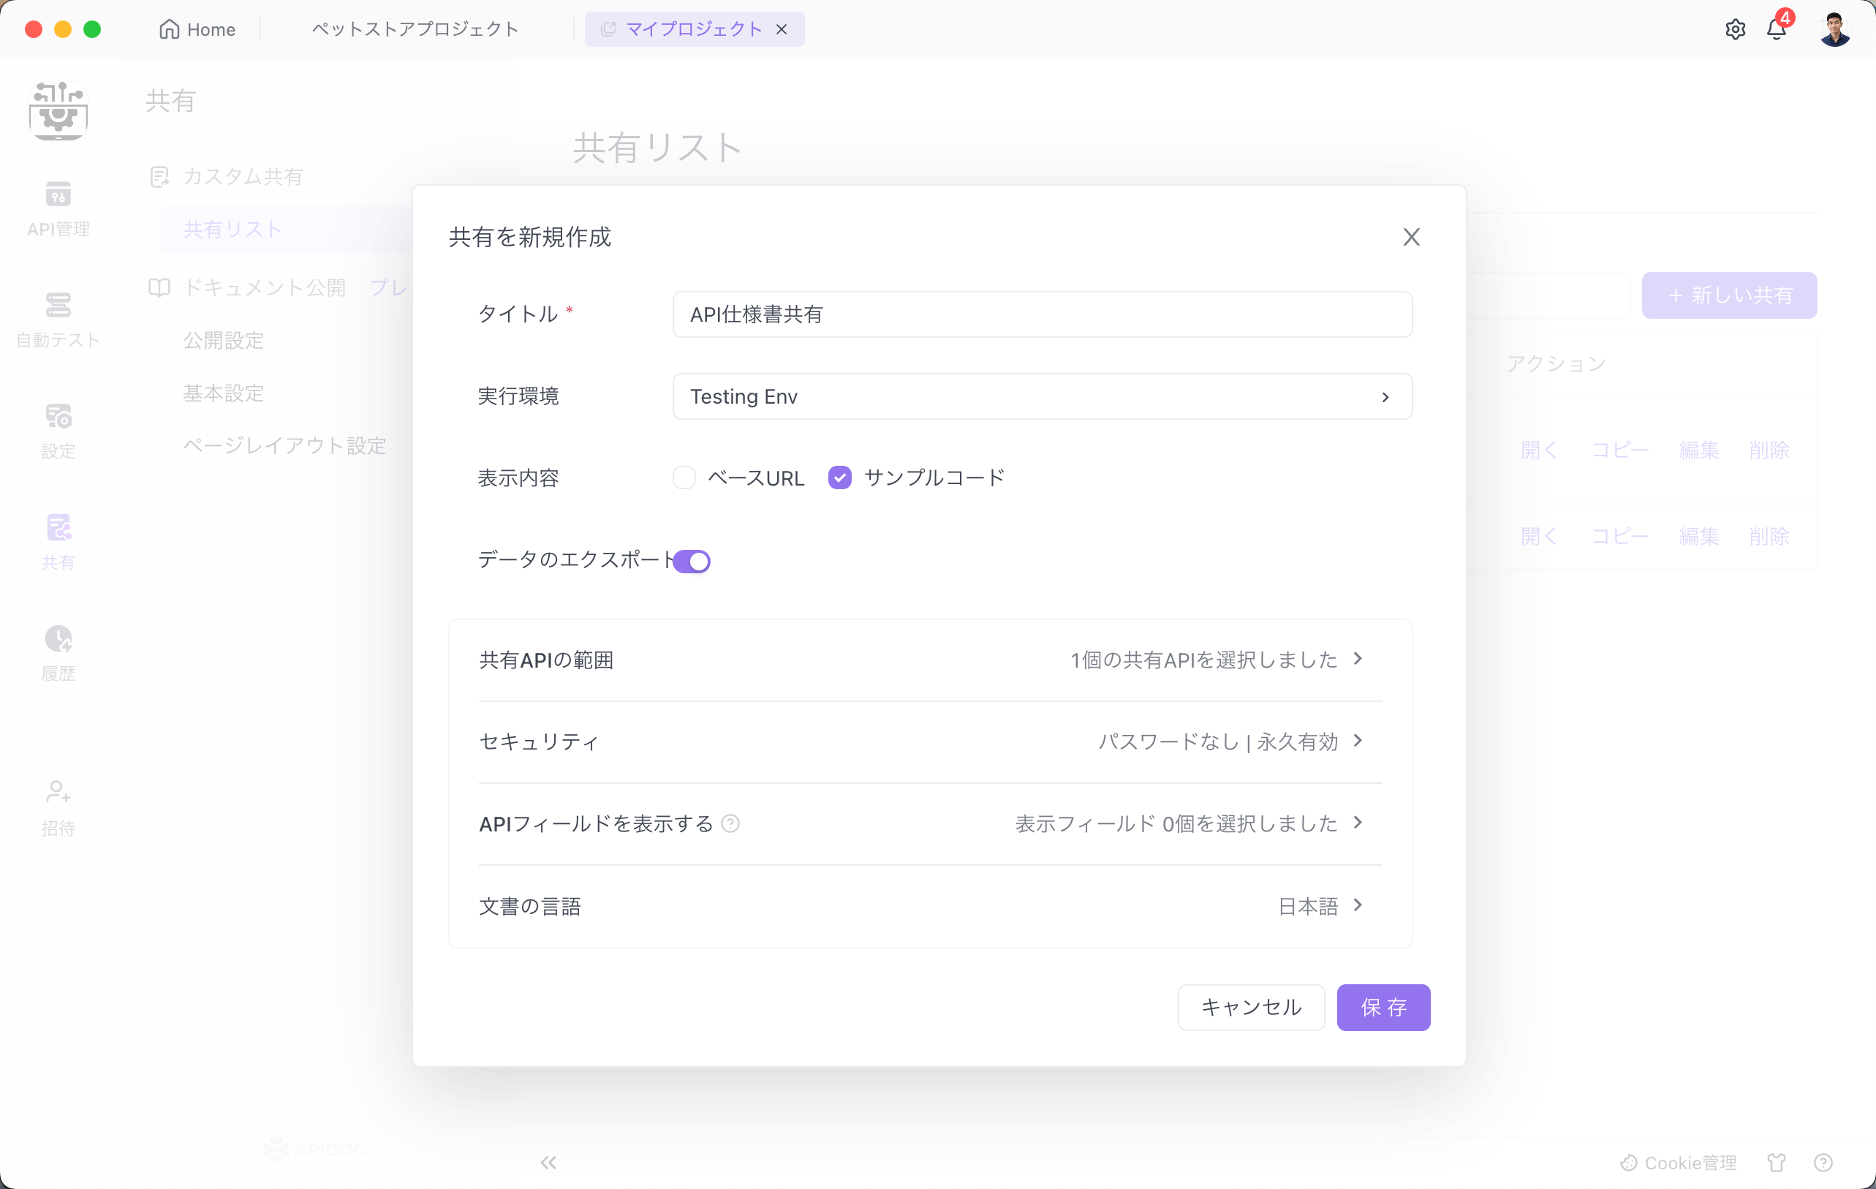1876x1189 pixels.
Task: Click the Cookie管理 icon
Action: pyautogui.click(x=1628, y=1163)
